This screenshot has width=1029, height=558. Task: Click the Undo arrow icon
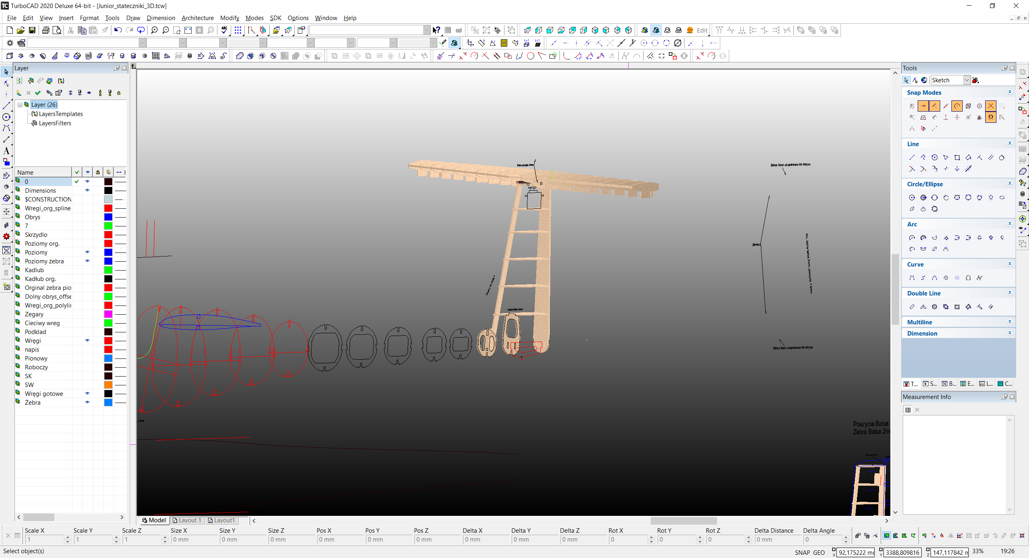pyautogui.click(x=118, y=30)
